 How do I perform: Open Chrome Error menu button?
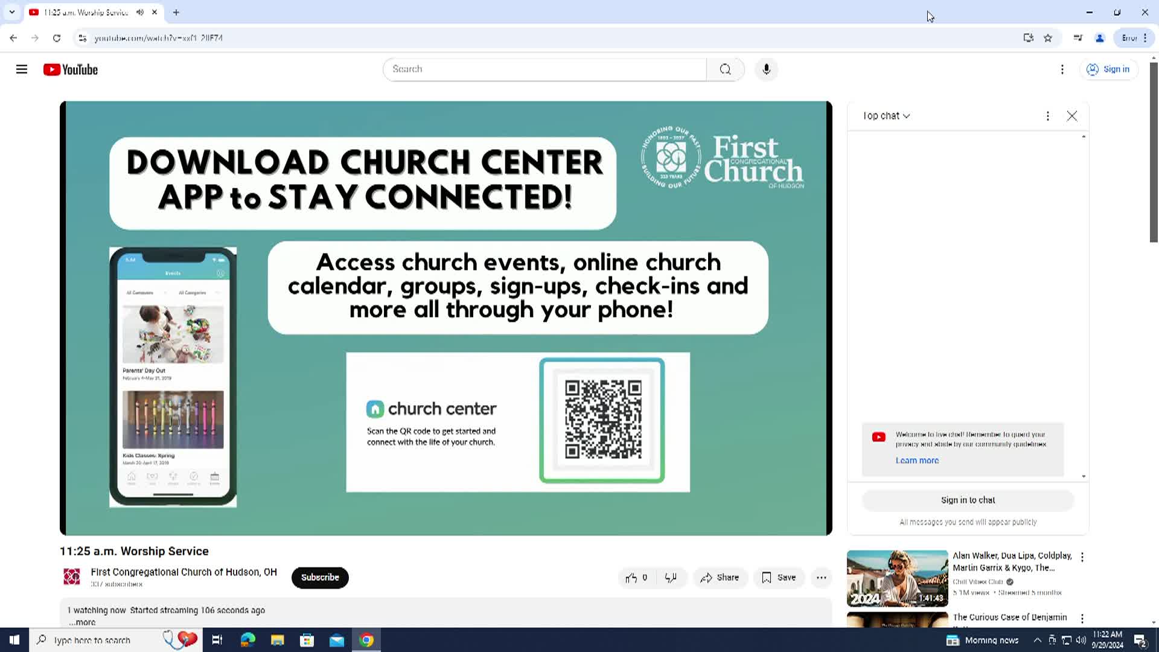[x=1135, y=38]
